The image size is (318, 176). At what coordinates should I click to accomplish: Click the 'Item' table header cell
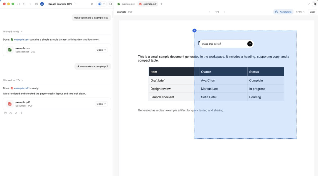tap(174, 72)
